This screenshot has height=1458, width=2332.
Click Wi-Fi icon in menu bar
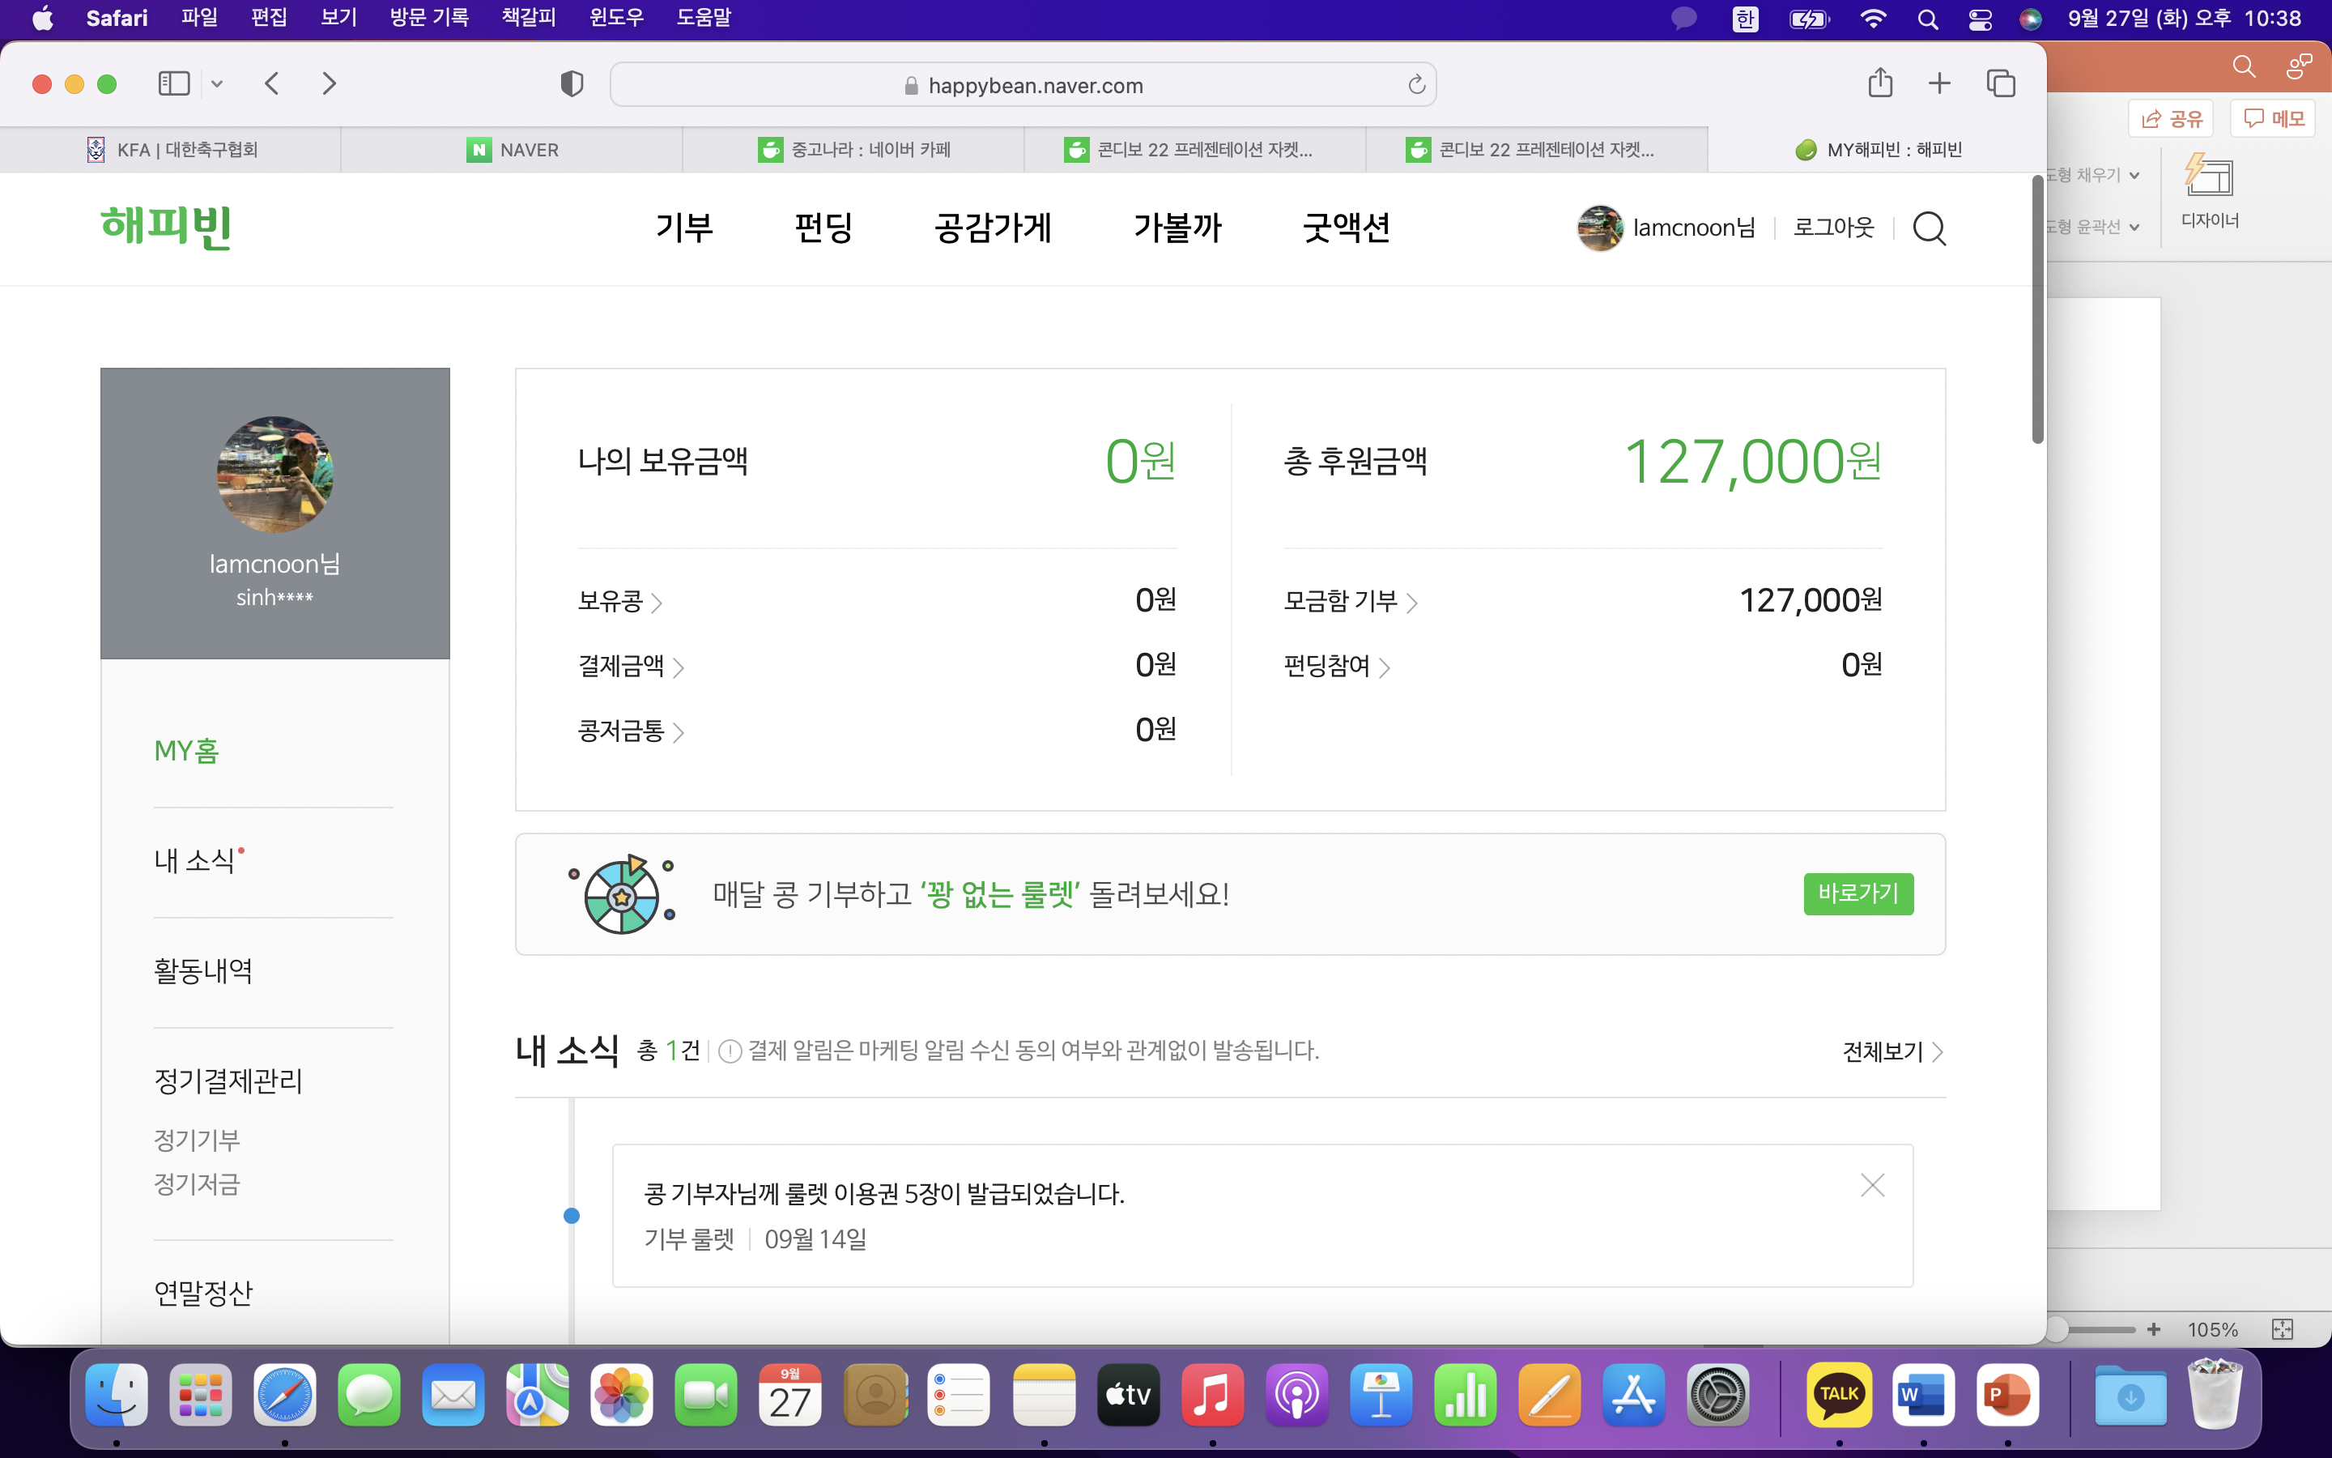pos(1872,19)
